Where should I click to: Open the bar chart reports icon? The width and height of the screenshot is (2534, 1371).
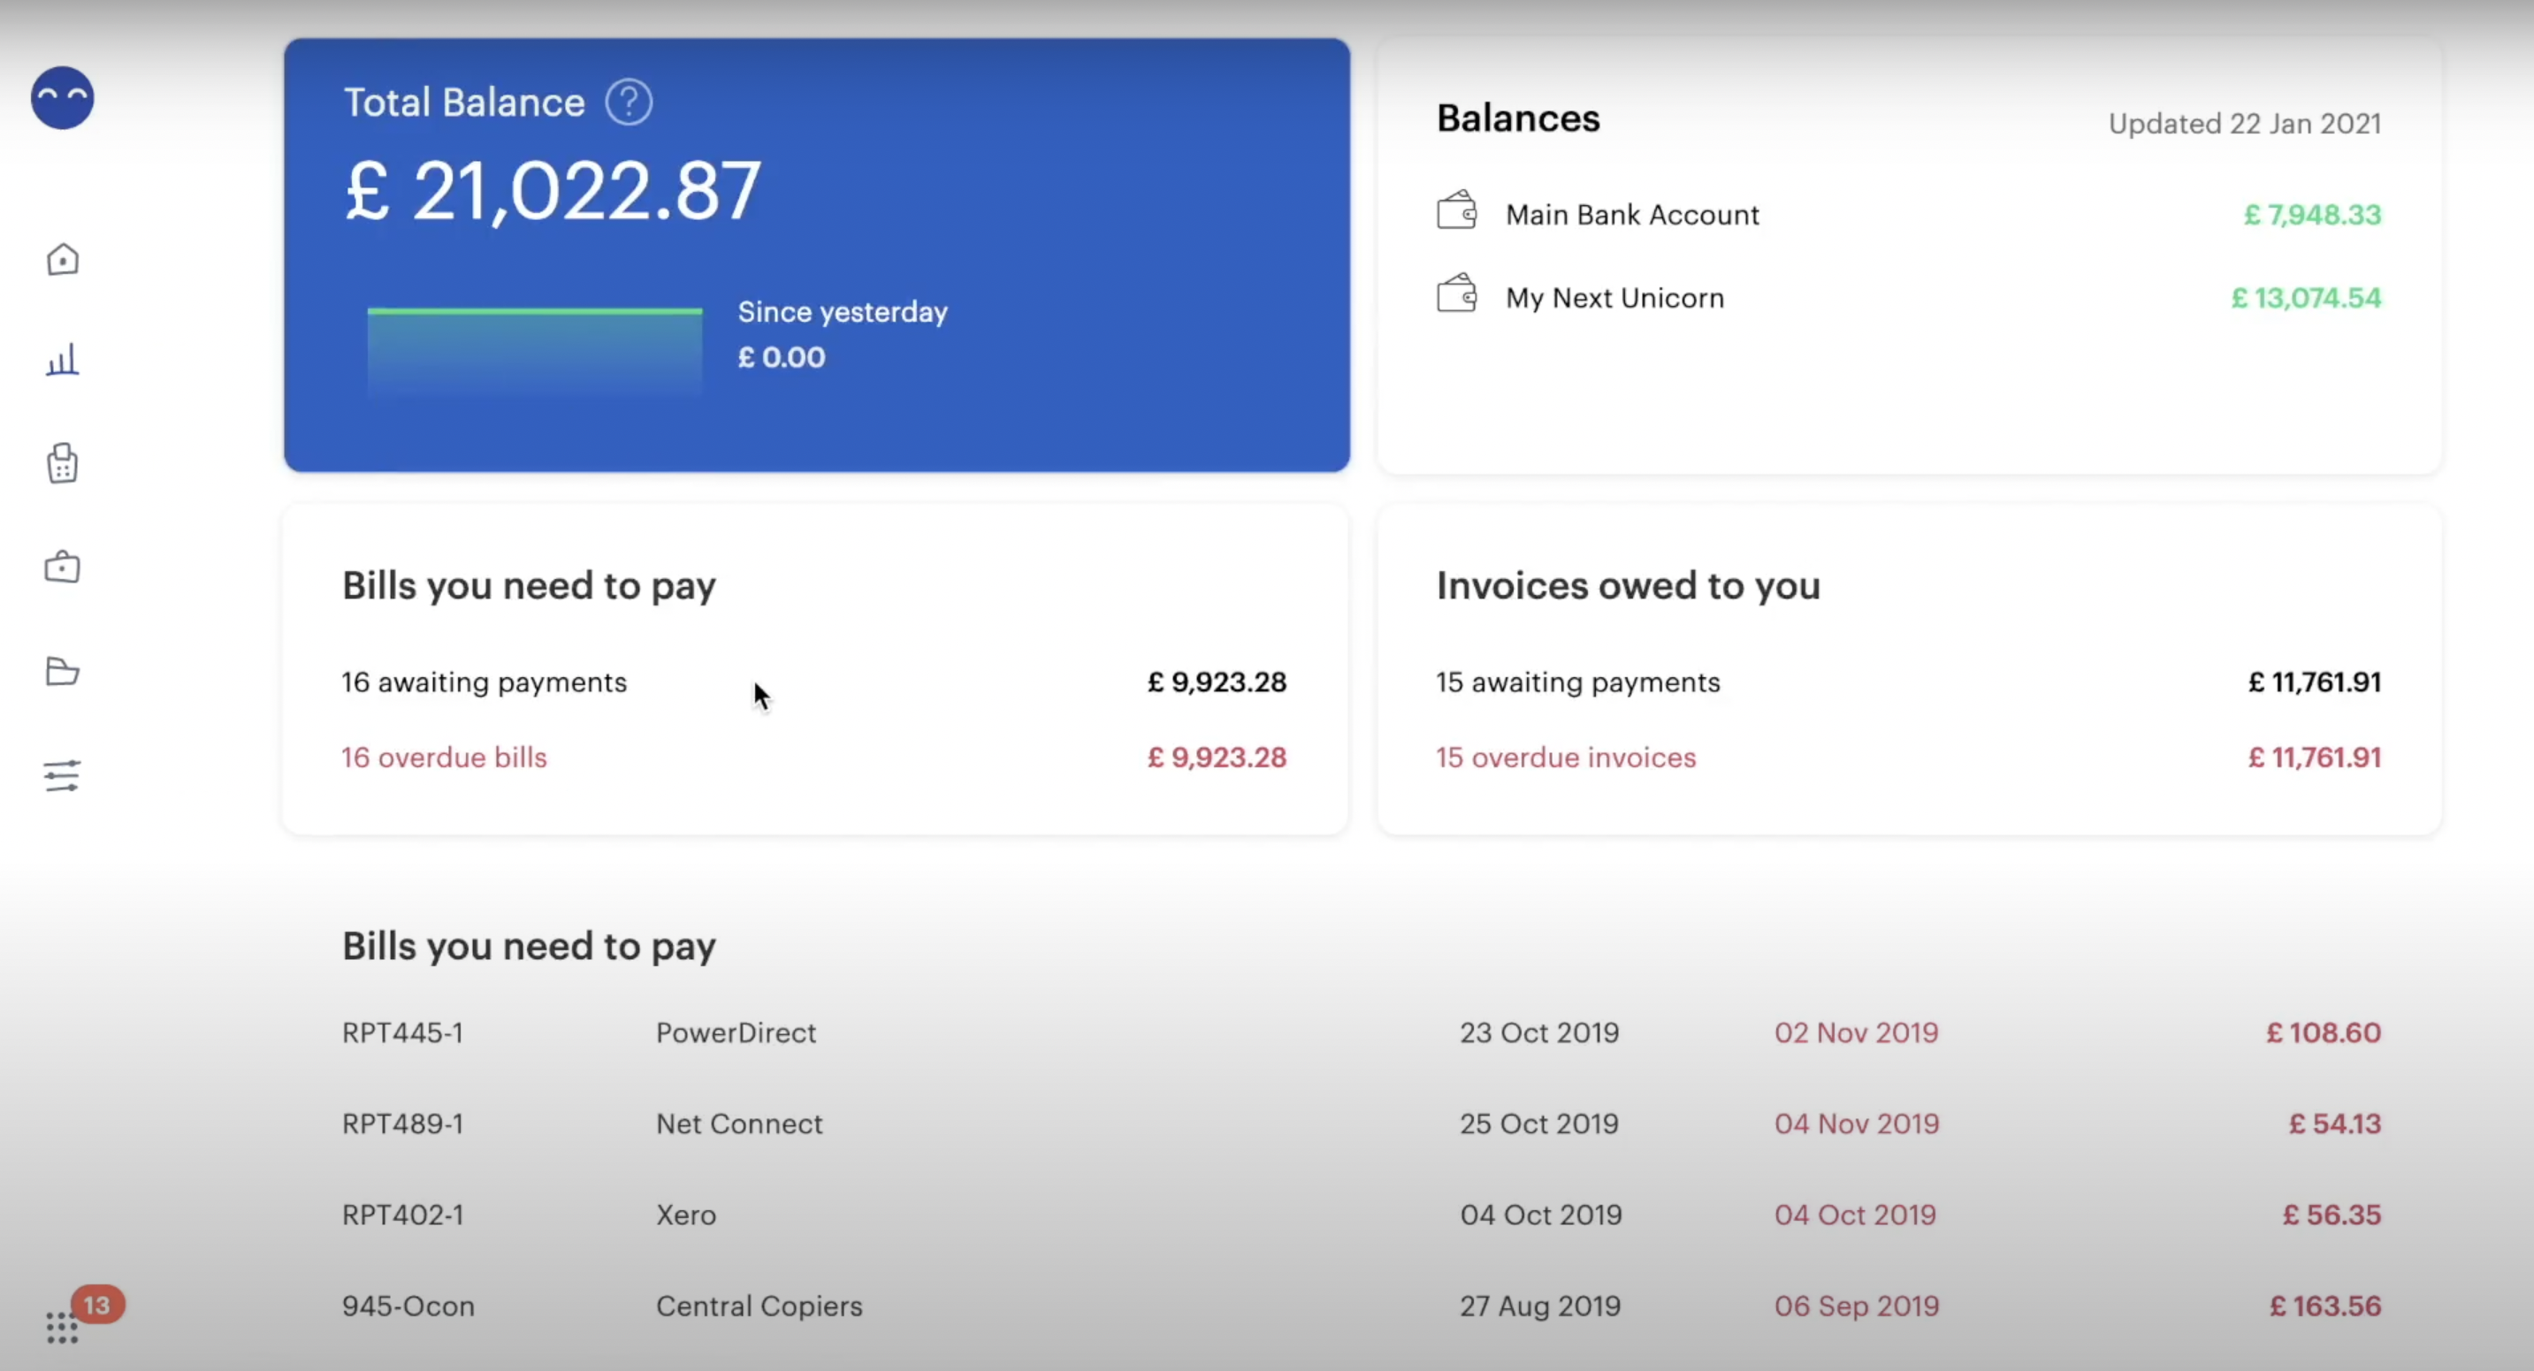pos(62,360)
